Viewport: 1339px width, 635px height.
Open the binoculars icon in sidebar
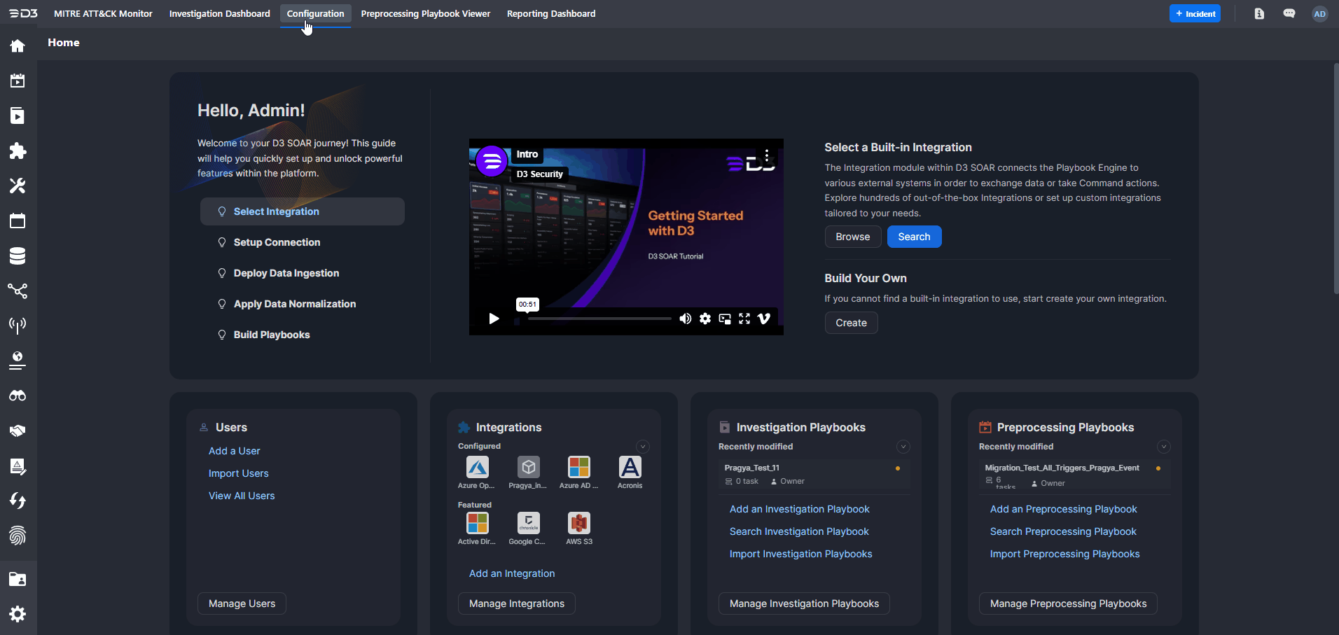tap(18, 396)
